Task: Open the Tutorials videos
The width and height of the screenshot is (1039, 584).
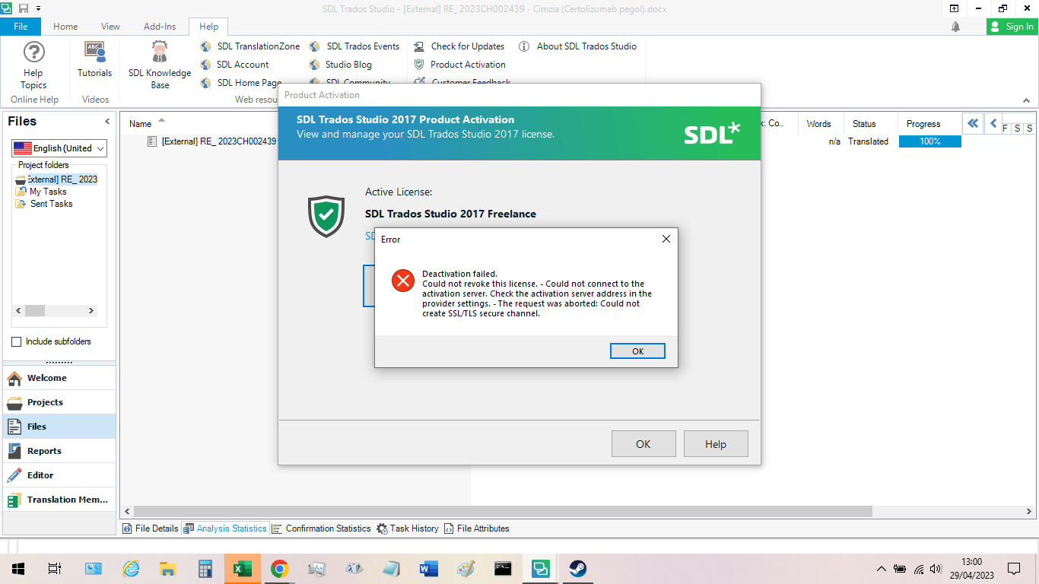Action: coord(94,65)
